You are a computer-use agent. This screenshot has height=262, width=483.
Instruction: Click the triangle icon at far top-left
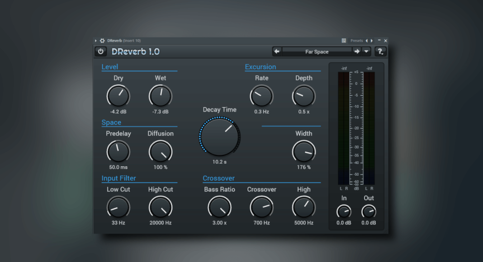tap(95, 41)
